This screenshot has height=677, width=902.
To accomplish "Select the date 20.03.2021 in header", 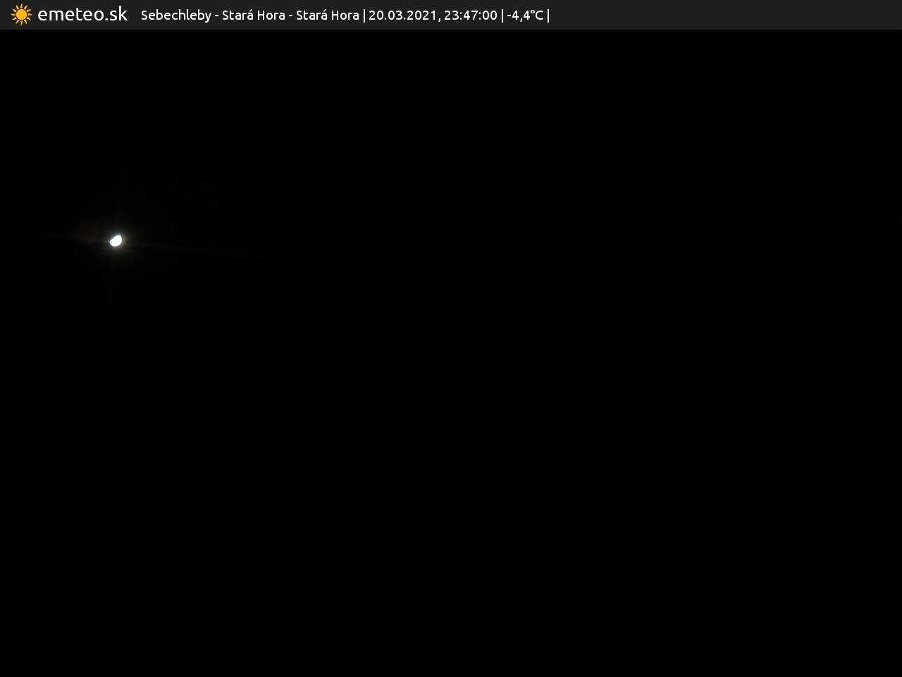I will [x=402, y=15].
